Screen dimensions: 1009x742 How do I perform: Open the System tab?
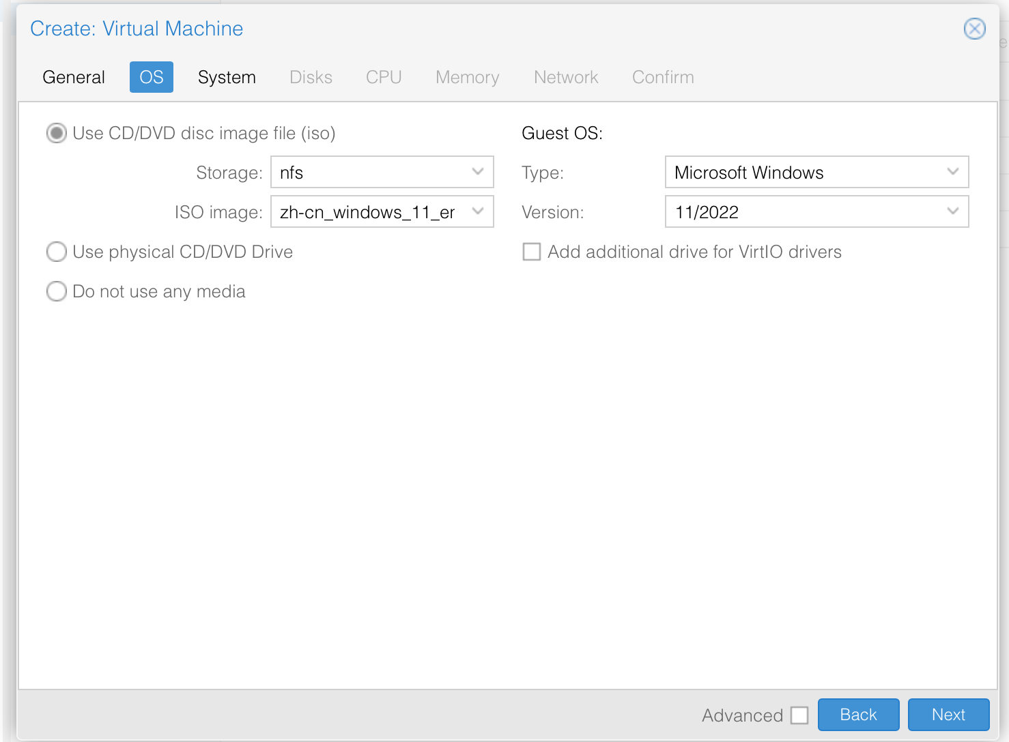pos(227,77)
